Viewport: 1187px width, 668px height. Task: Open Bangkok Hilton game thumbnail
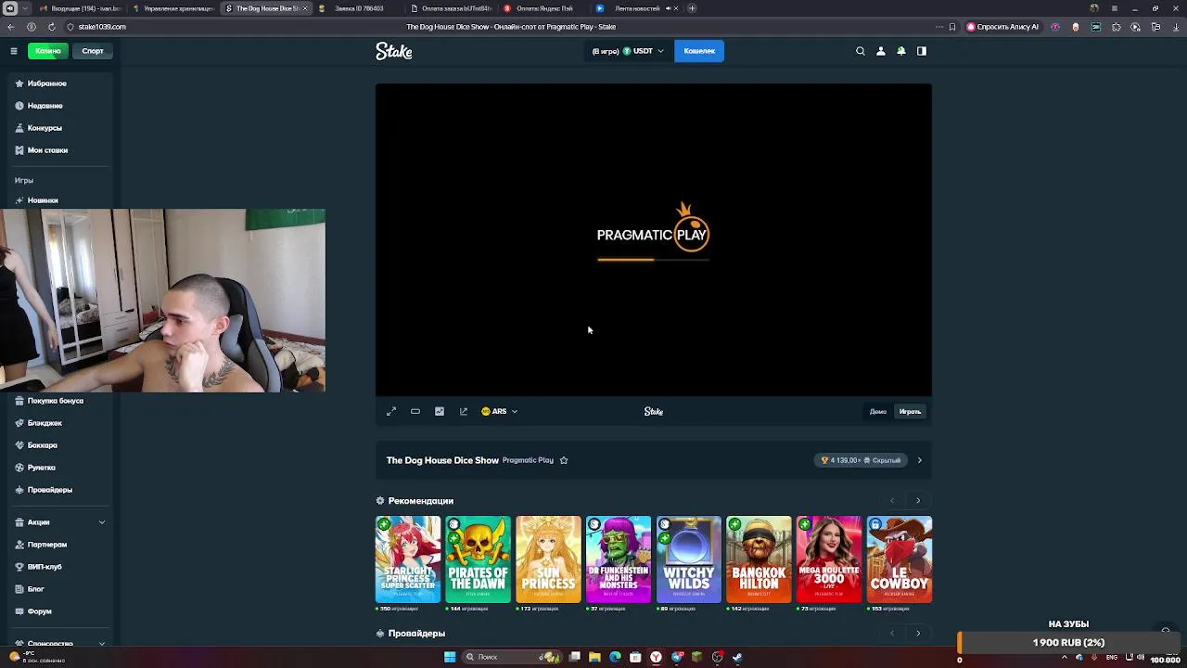point(759,559)
